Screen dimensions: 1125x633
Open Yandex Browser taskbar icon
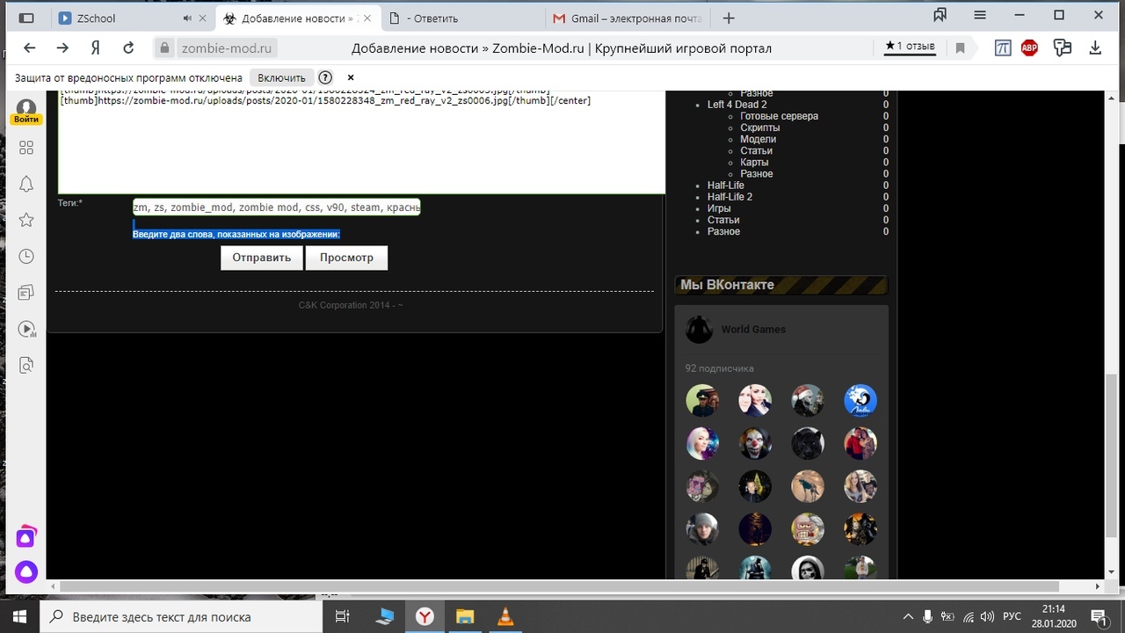[425, 616]
